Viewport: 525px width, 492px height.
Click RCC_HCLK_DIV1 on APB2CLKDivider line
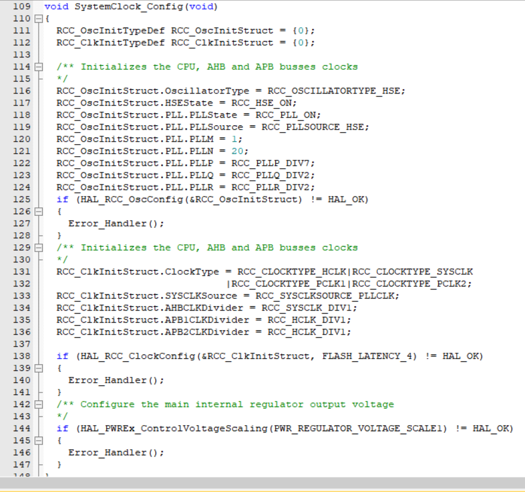[307, 332]
